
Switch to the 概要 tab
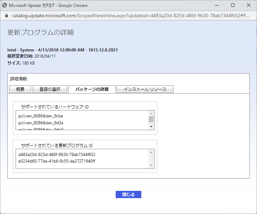tap(20, 89)
